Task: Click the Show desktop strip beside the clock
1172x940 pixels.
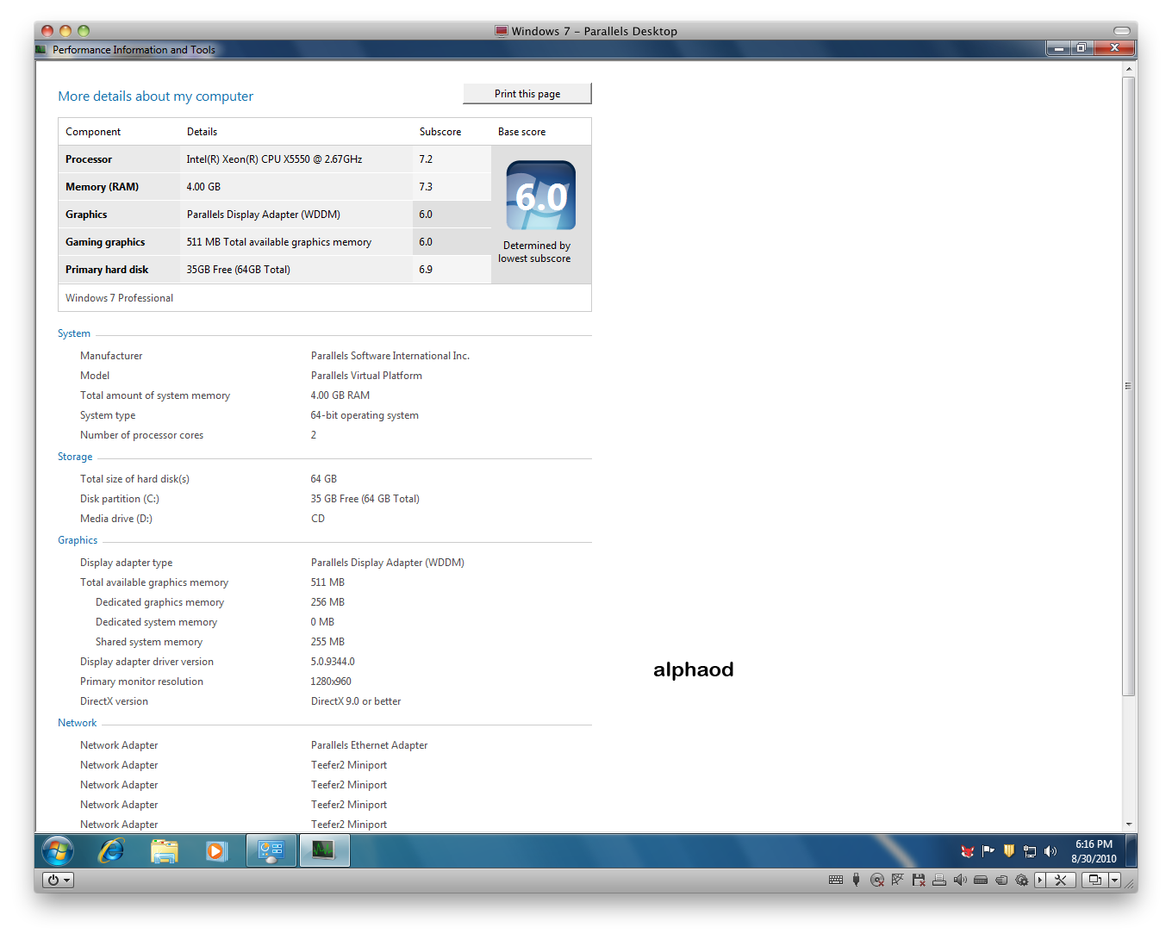Action: [1131, 851]
